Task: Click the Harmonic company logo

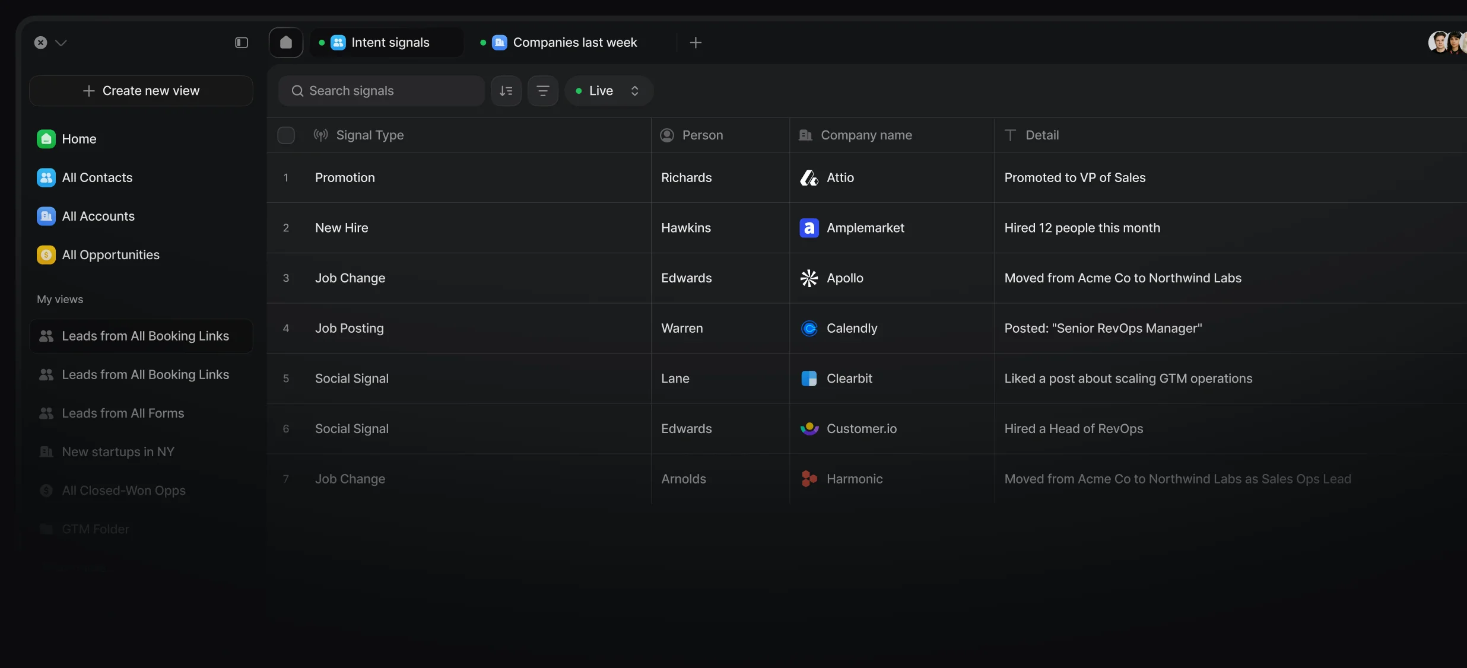Action: pos(809,479)
